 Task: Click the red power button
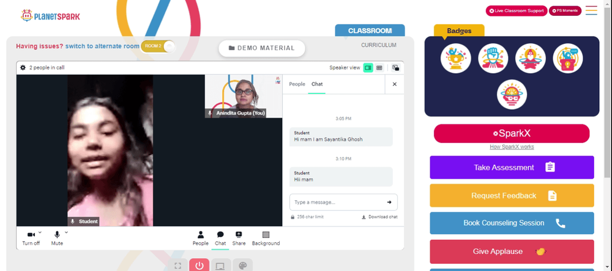click(x=200, y=266)
